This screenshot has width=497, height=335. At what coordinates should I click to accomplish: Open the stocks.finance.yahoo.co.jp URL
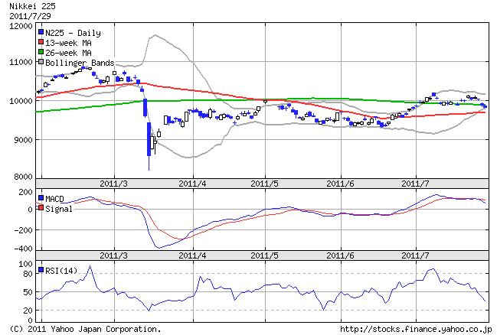click(414, 329)
